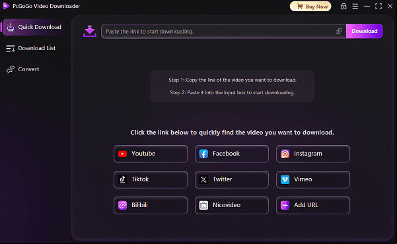
Task: Click the 'Click the link below' heading text
Action: point(232,133)
